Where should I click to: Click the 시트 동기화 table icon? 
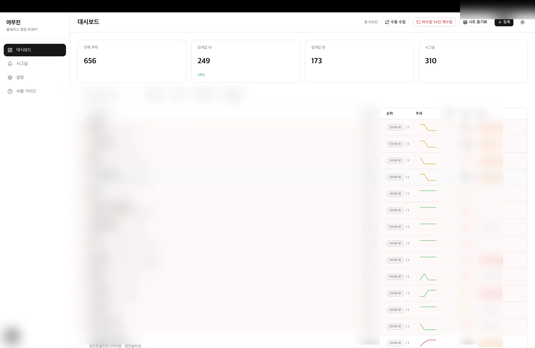pos(465,22)
